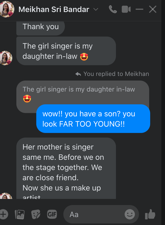Viewport: 165px width, 225px height.
Task: Send a thumbs-up like
Action: (150, 214)
